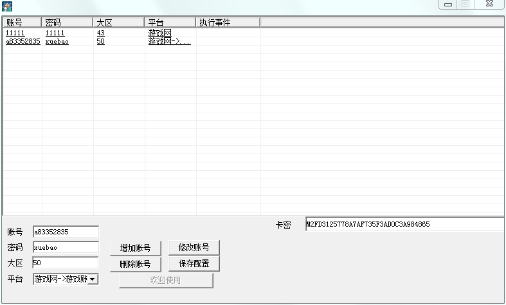Select the account row 11111

[x=16, y=33]
